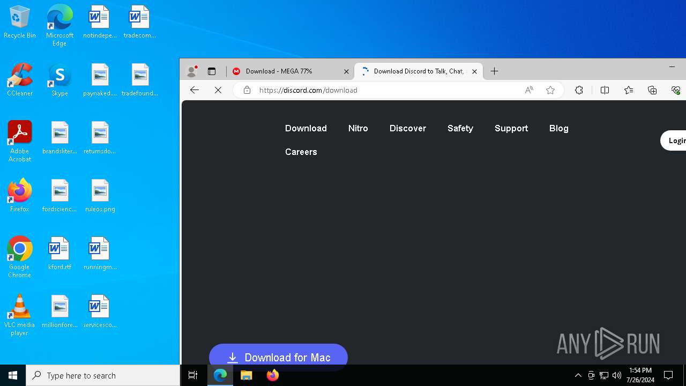Image resolution: width=686 pixels, height=386 pixels.
Task: Open Blog in Discord navigation
Action: (559, 128)
